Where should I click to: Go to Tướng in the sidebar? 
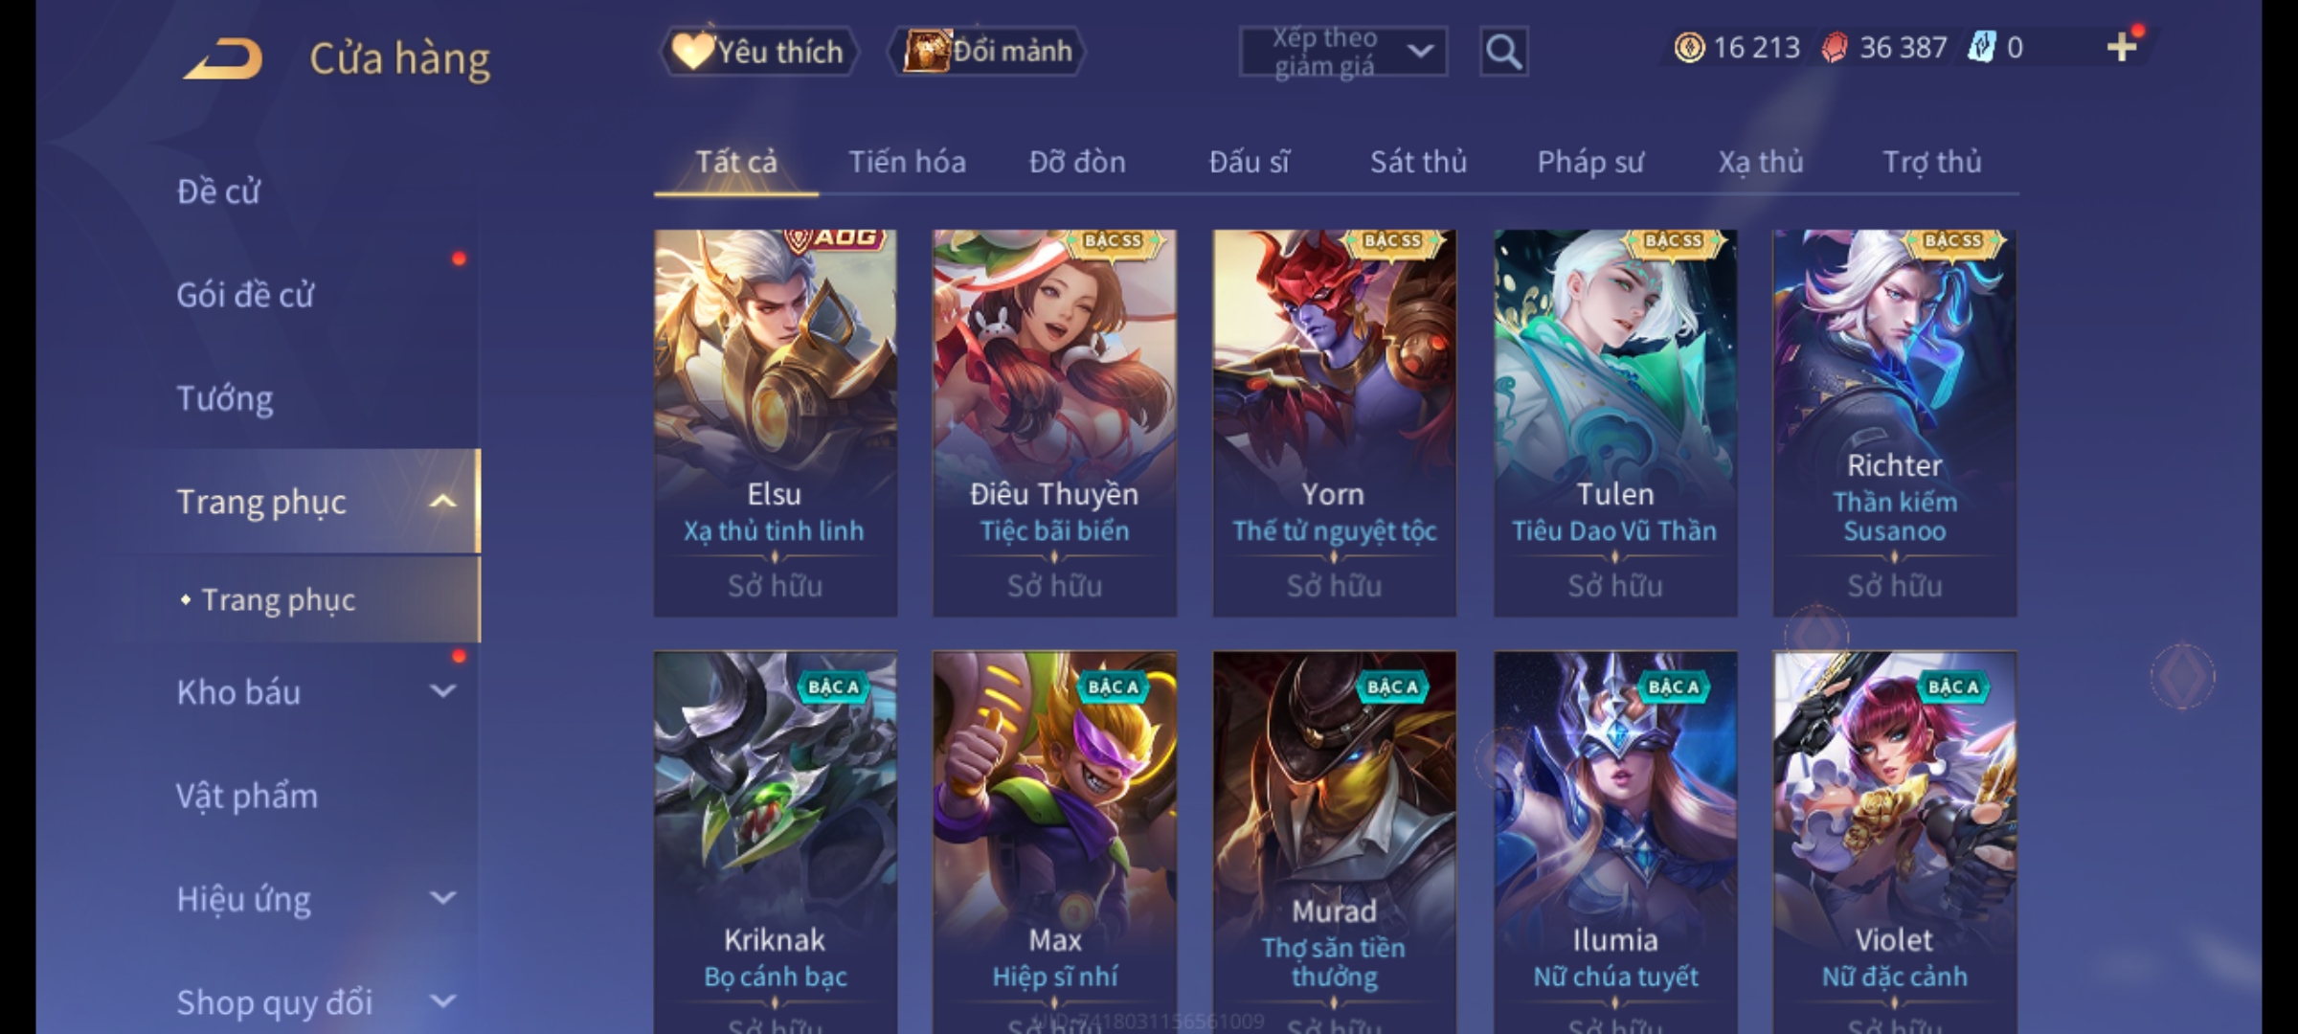coord(225,398)
